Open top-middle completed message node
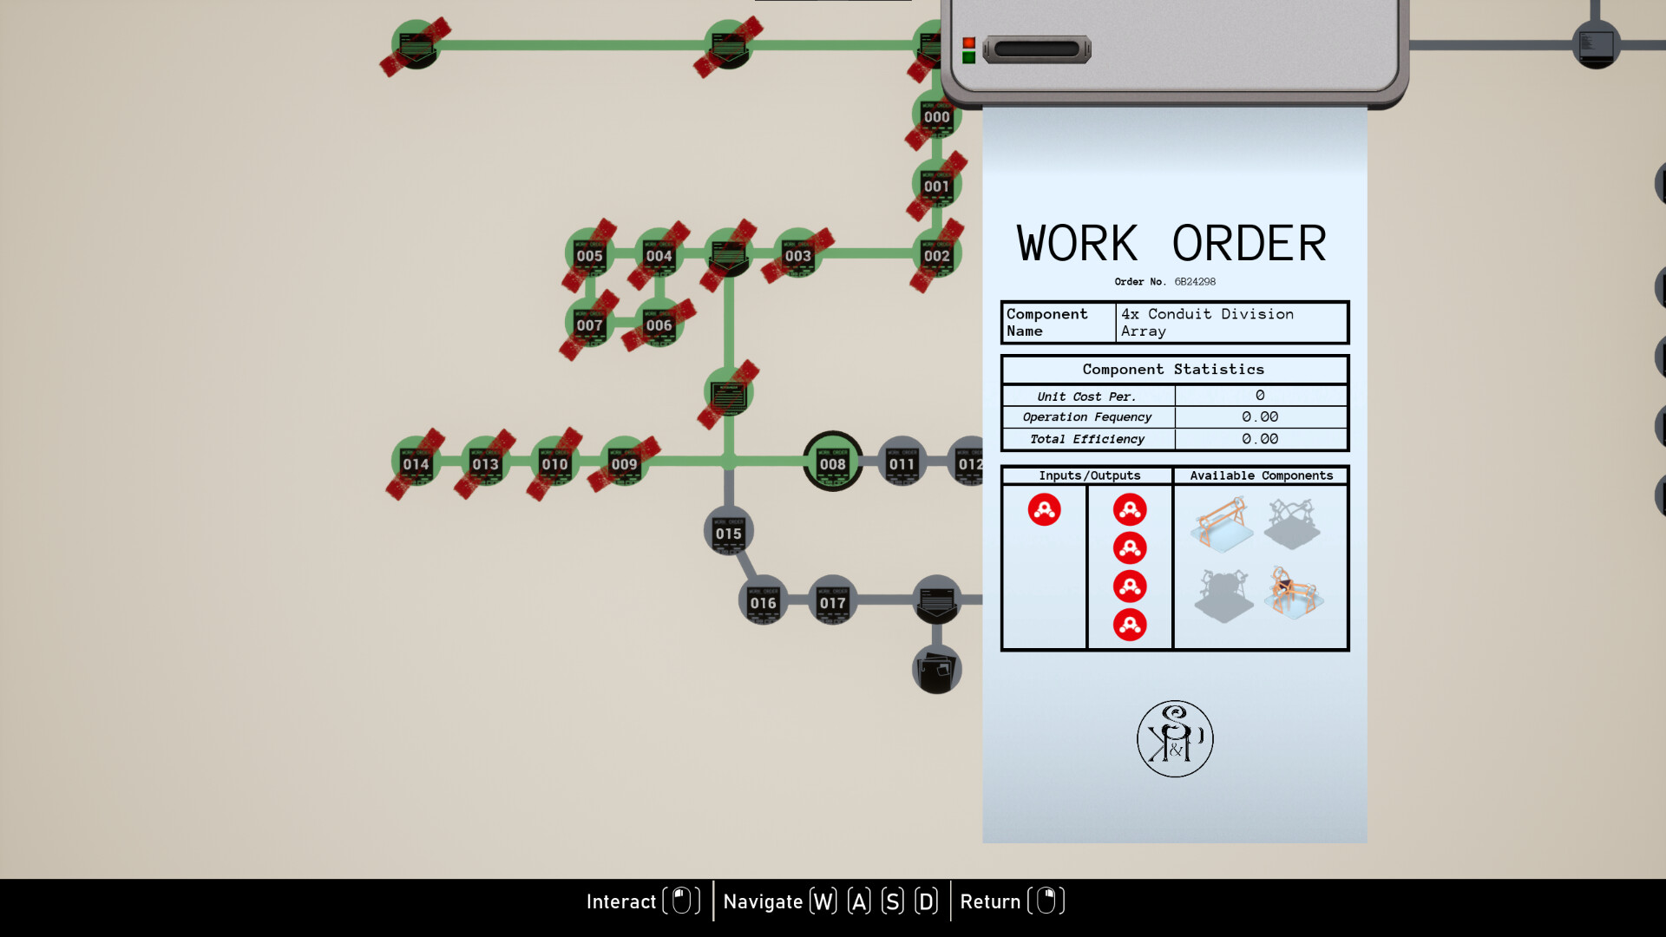 [x=728, y=45]
